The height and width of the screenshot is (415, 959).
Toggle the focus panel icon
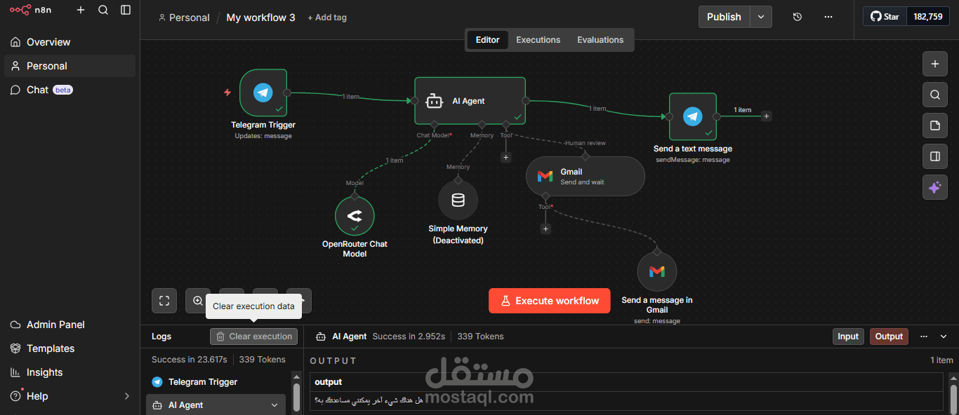click(x=934, y=156)
